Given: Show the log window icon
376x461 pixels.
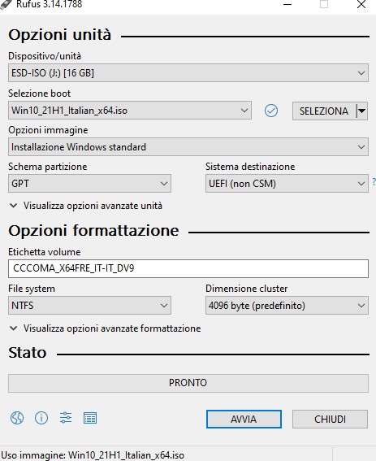Looking at the screenshot, I should 90,418.
